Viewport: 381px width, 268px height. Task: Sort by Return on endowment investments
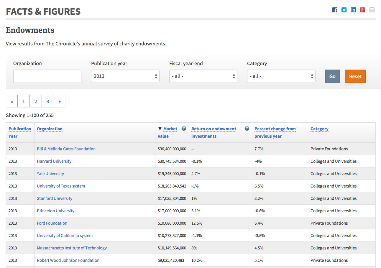click(214, 132)
